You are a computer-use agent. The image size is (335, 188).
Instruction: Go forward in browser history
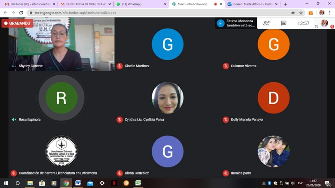click(13, 13)
